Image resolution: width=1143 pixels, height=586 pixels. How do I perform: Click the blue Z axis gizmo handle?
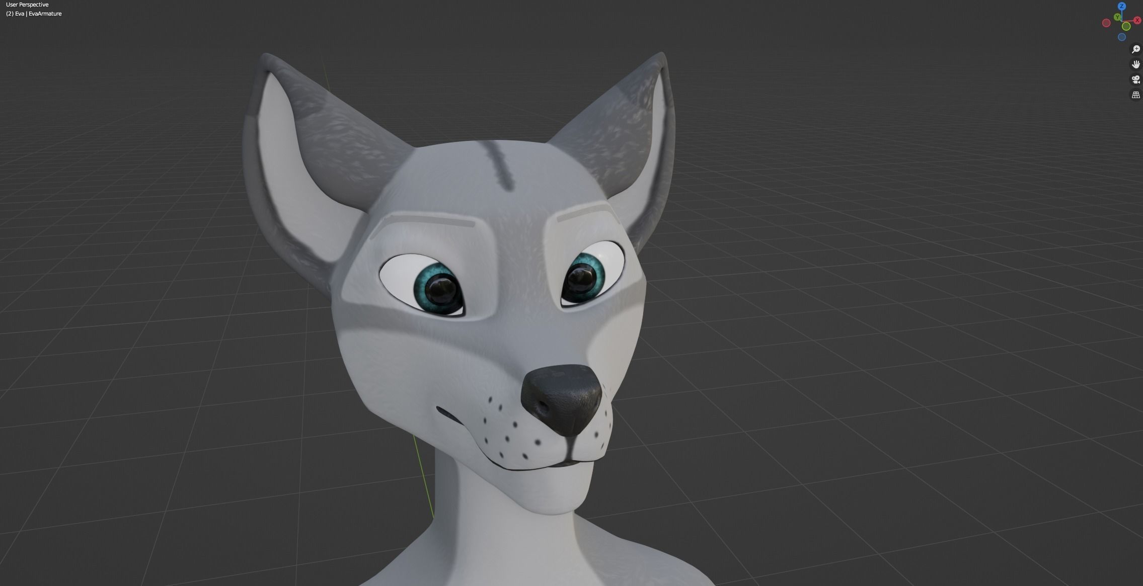(1122, 6)
